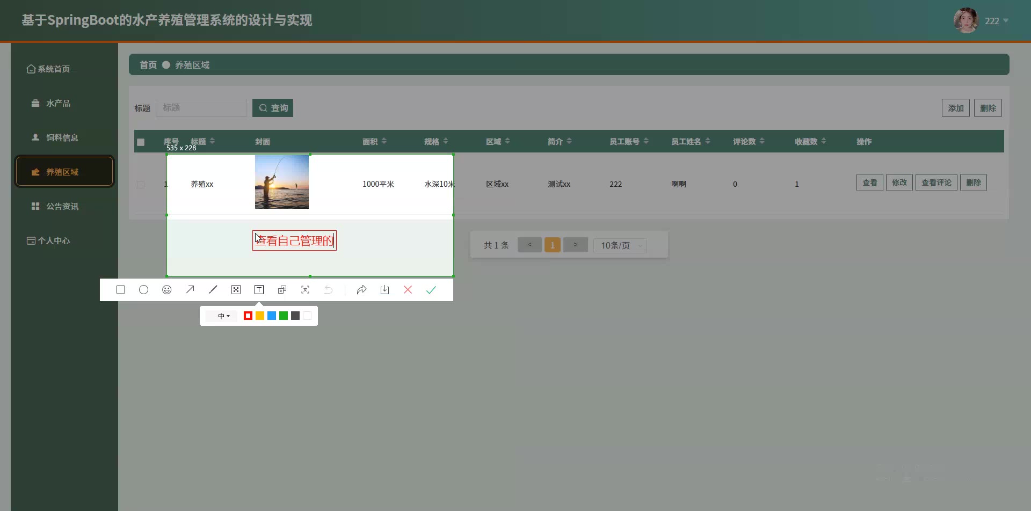1031x511 pixels.
Task: Pick the arrow drawing tool
Action: (190, 290)
